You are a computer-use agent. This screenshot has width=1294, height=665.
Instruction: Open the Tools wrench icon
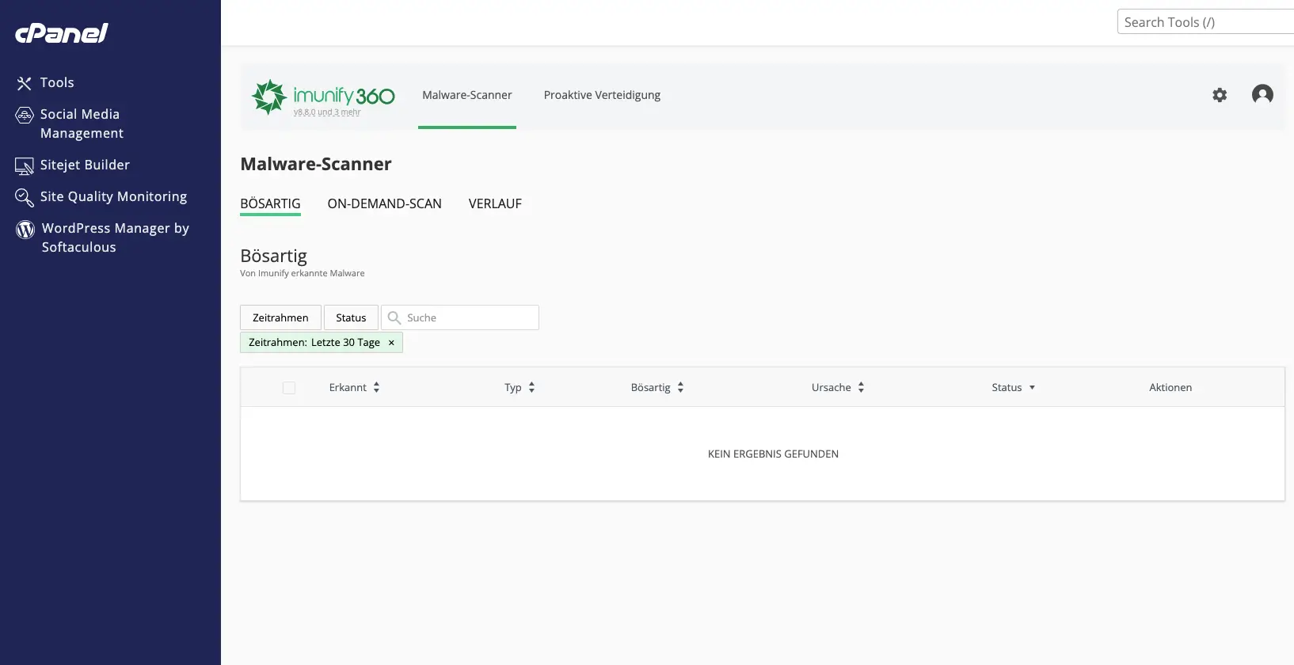pyautogui.click(x=25, y=83)
